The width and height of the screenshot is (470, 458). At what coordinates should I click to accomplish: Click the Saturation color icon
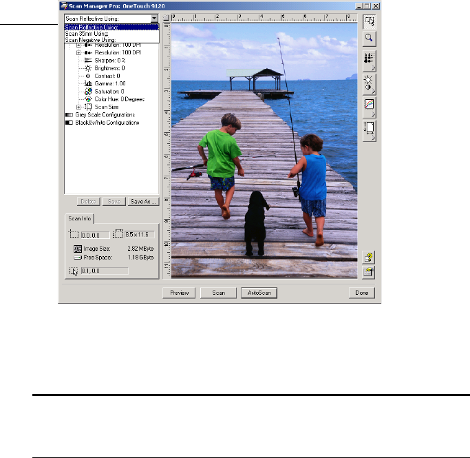(88, 92)
